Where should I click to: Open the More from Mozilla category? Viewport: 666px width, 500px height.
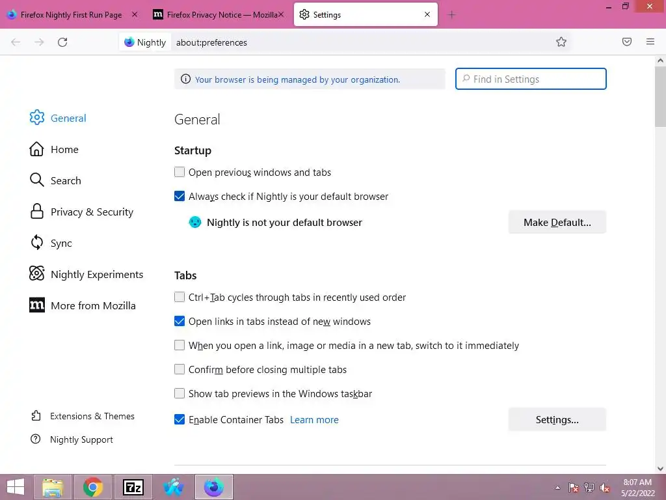point(93,305)
